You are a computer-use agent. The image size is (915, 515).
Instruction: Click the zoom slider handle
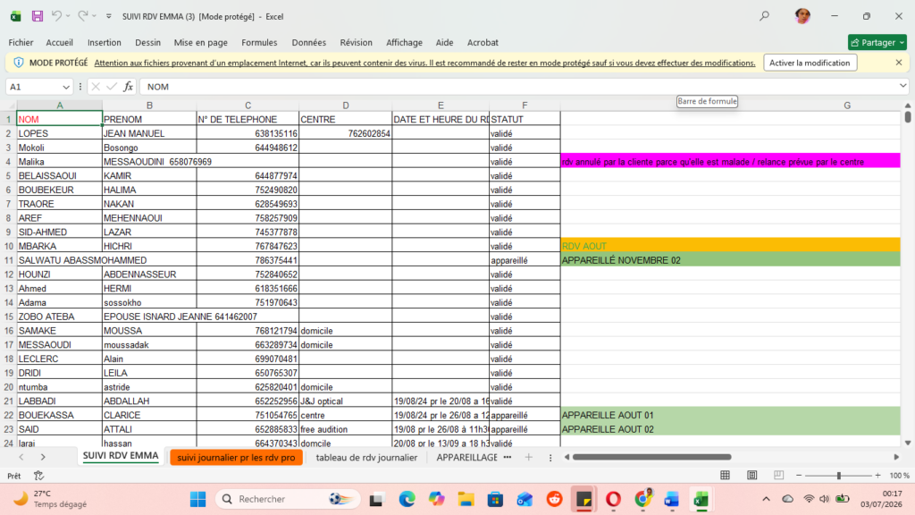(838, 476)
